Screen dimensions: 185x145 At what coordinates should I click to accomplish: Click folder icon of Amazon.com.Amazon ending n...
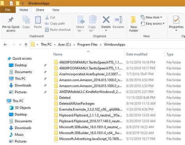tap(56, 80)
